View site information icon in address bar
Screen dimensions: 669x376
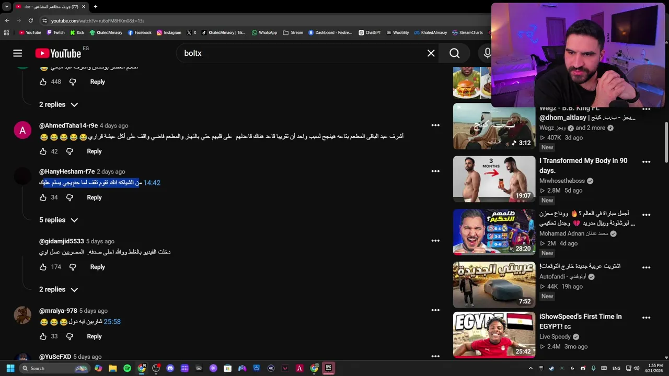[x=45, y=20]
